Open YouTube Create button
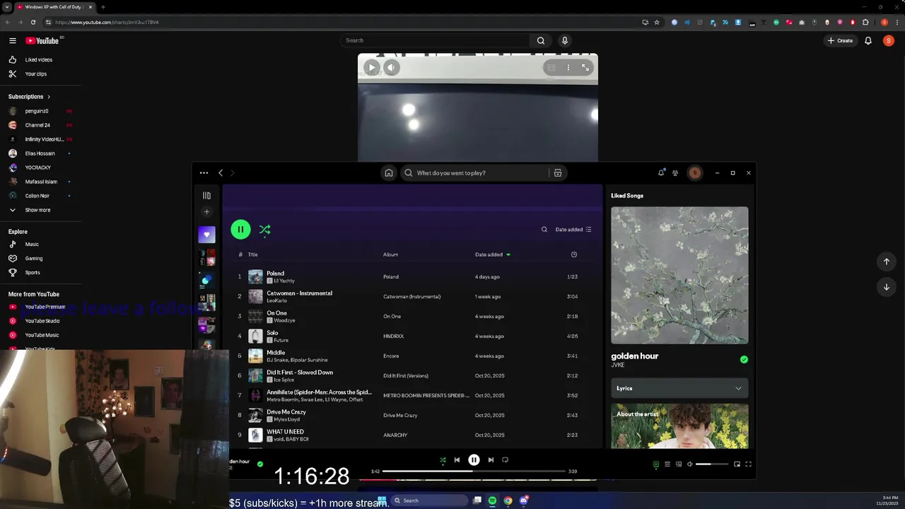905x509 pixels. pyautogui.click(x=841, y=40)
